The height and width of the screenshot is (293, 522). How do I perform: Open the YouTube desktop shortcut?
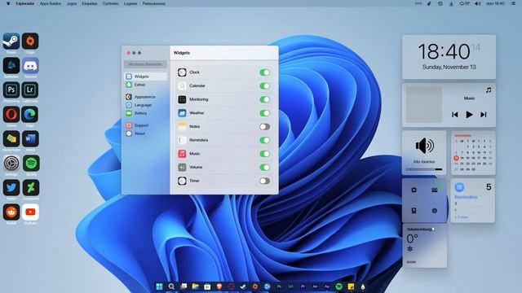30,212
